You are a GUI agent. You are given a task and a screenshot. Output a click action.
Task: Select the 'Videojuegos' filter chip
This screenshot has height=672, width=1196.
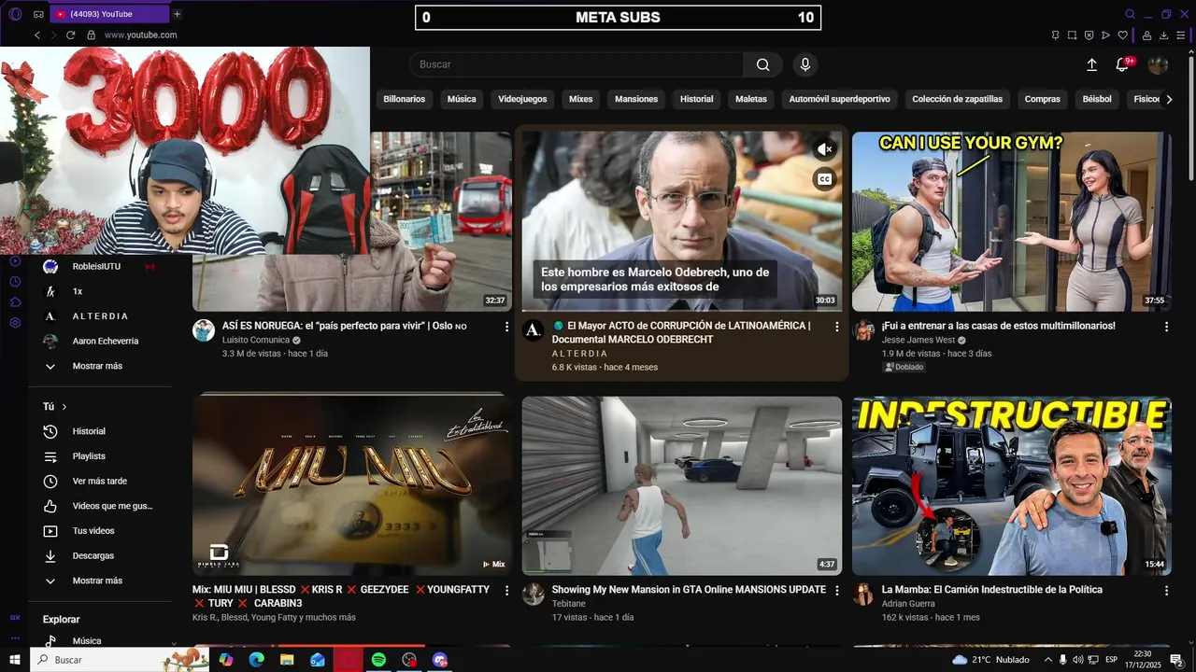(x=522, y=99)
